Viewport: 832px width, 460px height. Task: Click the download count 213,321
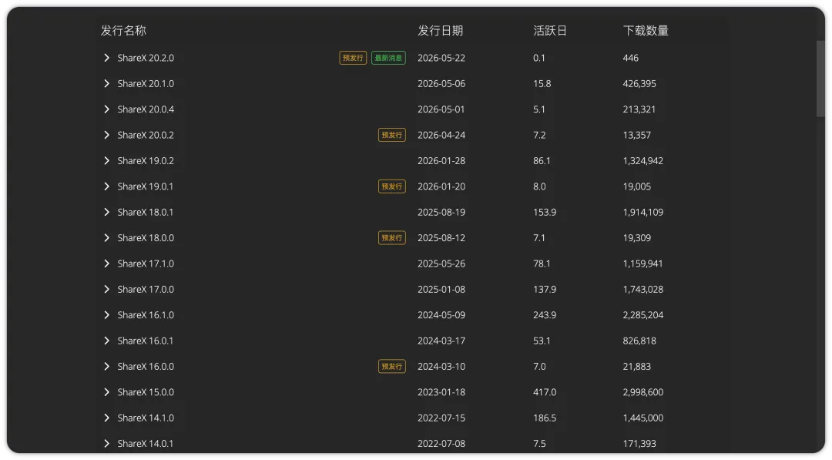(639, 109)
